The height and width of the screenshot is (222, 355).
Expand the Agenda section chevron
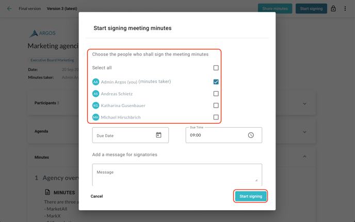click(304, 132)
